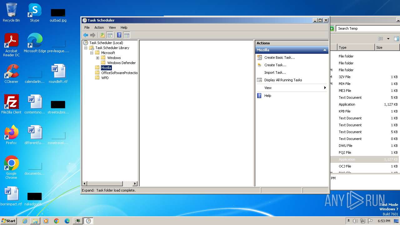Collapse the Mozilla actions section arrow
The image size is (400, 225).
click(325, 50)
